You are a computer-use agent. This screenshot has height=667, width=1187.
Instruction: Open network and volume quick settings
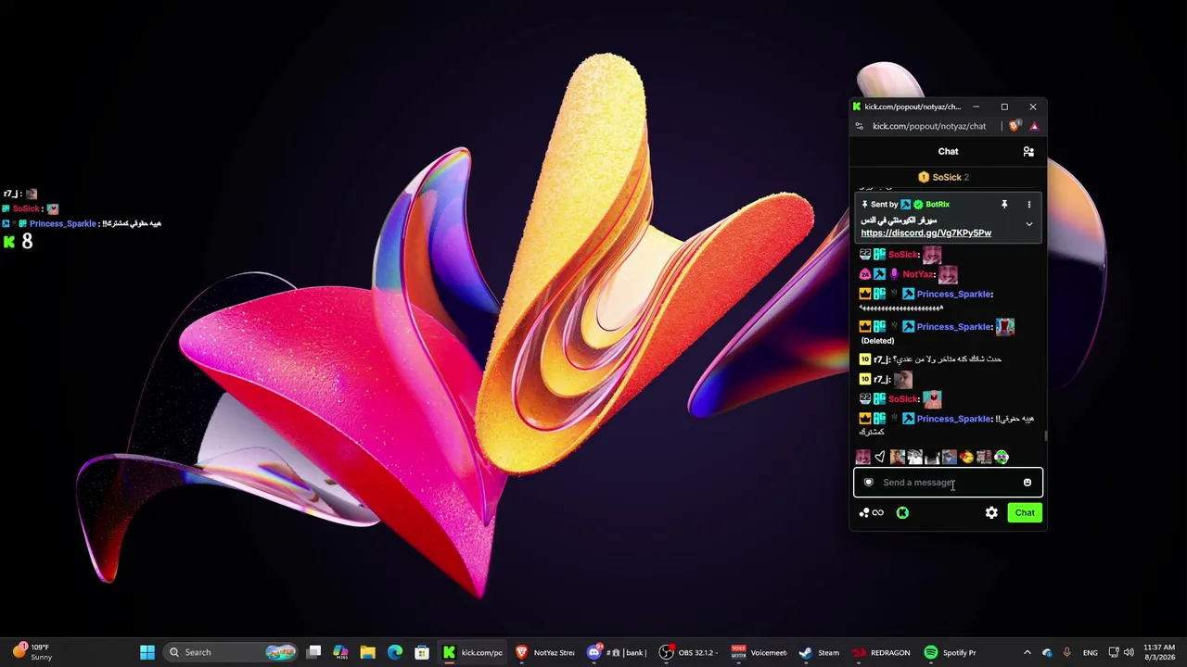[1123, 652]
